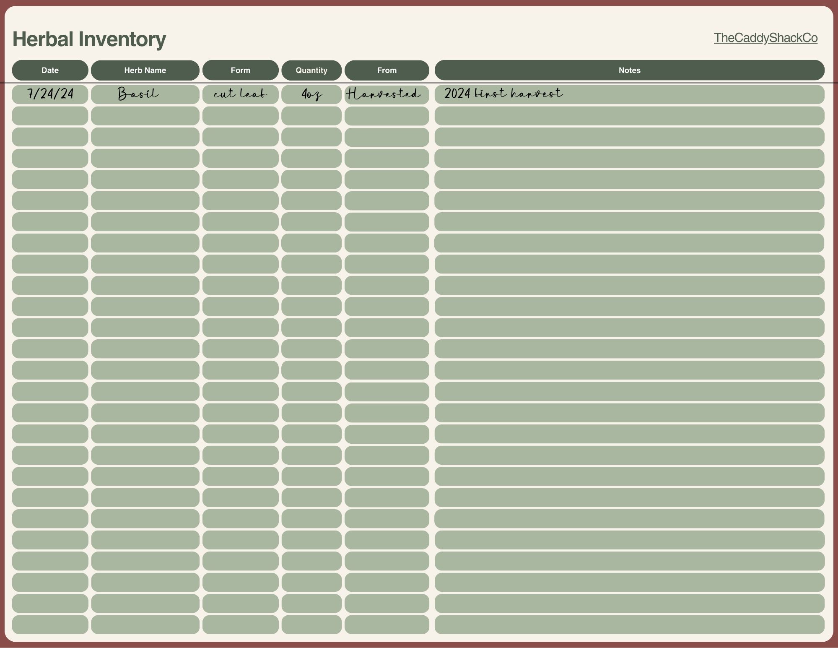This screenshot has width=838, height=648.
Task: Click the 2024 first harvest note
Action: tap(503, 93)
